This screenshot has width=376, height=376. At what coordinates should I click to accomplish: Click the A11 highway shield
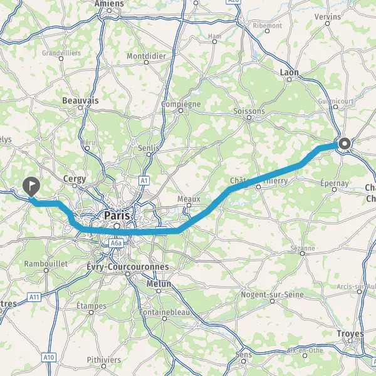pos(34,297)
